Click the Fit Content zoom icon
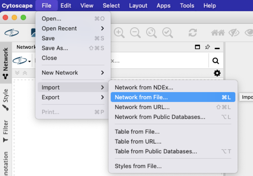 point(151,33)
